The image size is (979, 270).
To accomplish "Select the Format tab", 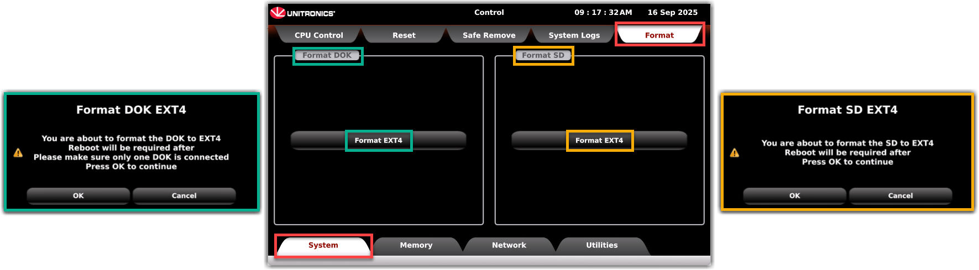I will tap(659, 35).
